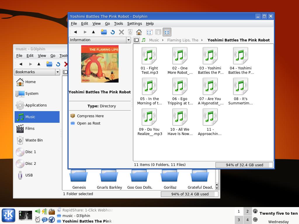Expand the arrow after Music in breadcrumb

pyautogui.click(x=163, y=40)
